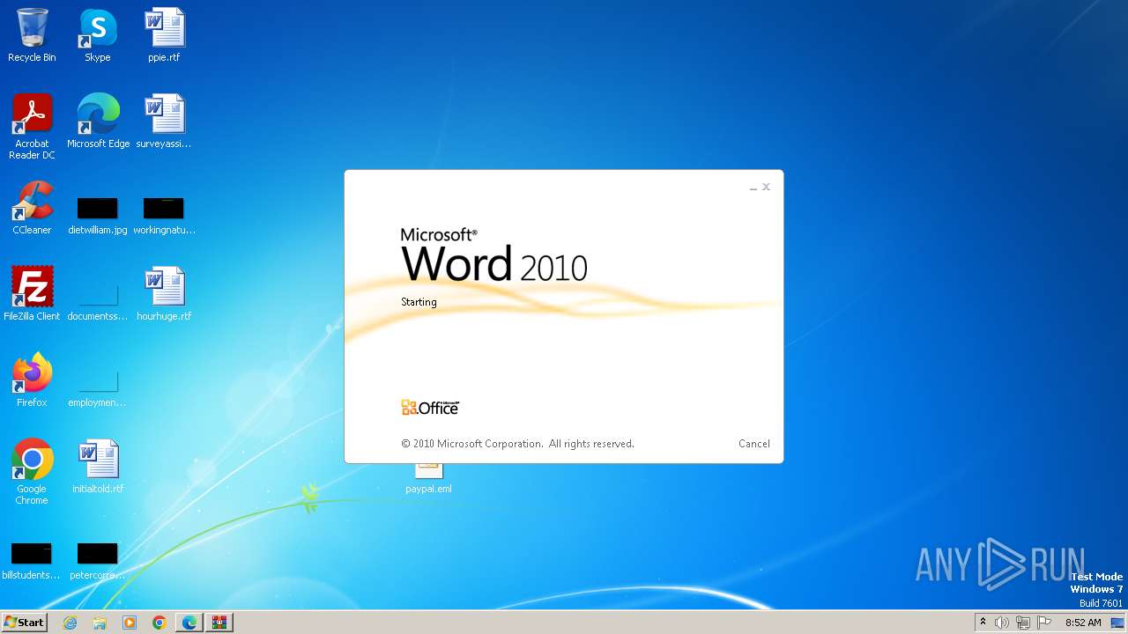The width and height of the screenshot is (1128, 634).
Task: Click the 8:52 AM taskbar clock
Action: (1083, 623)
